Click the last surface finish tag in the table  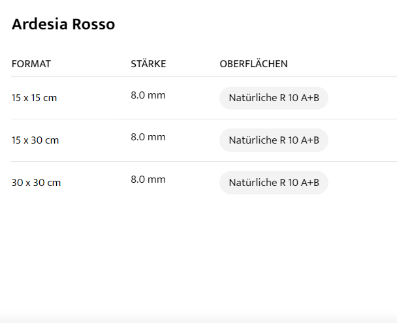click(274, 183)
